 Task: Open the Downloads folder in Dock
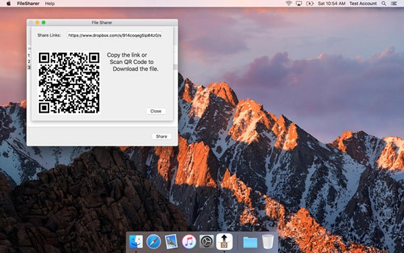[250, 242]
